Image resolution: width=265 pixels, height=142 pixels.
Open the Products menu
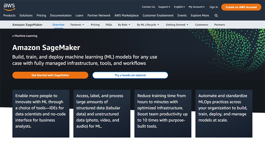click(x=9, y=16)
